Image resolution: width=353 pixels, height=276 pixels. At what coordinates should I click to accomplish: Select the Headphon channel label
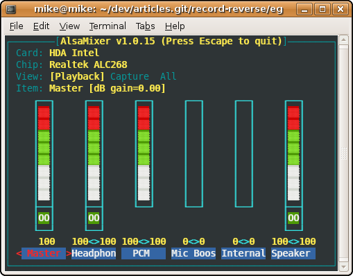[94, 253]
